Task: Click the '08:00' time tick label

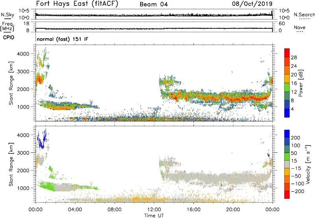Action: click(115, 210)
